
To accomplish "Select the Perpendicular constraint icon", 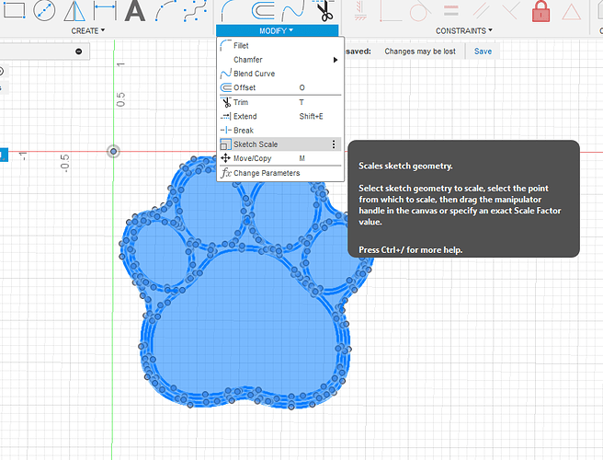I will [x=391, y=10].
